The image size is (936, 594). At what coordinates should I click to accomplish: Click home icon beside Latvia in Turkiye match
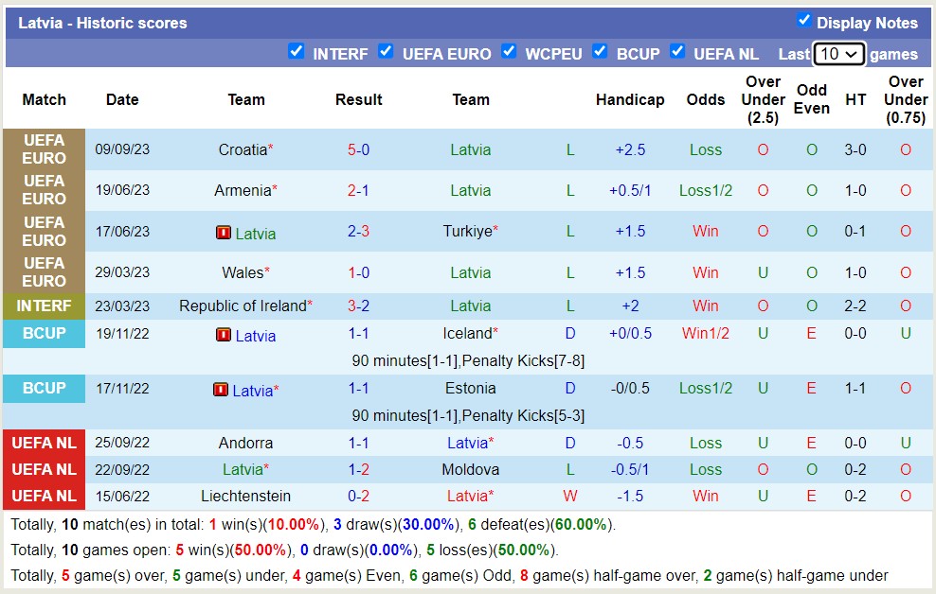point(224,233)
